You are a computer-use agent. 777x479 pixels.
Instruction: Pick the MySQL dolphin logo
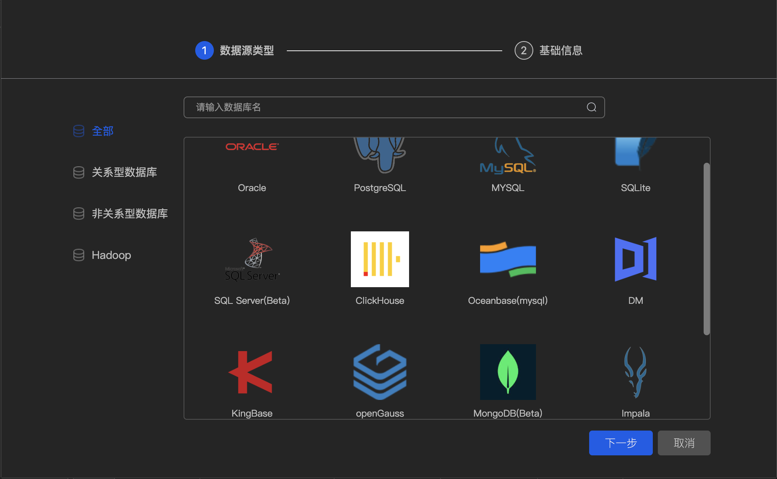pyautogui.click(x=508, y=157)
